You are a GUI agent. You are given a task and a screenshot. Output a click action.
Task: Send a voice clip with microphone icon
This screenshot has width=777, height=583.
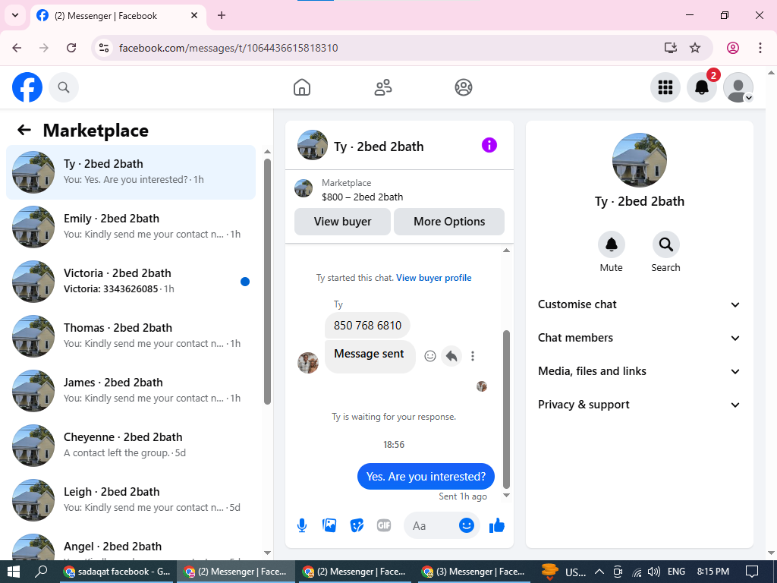tap(302, 525)
